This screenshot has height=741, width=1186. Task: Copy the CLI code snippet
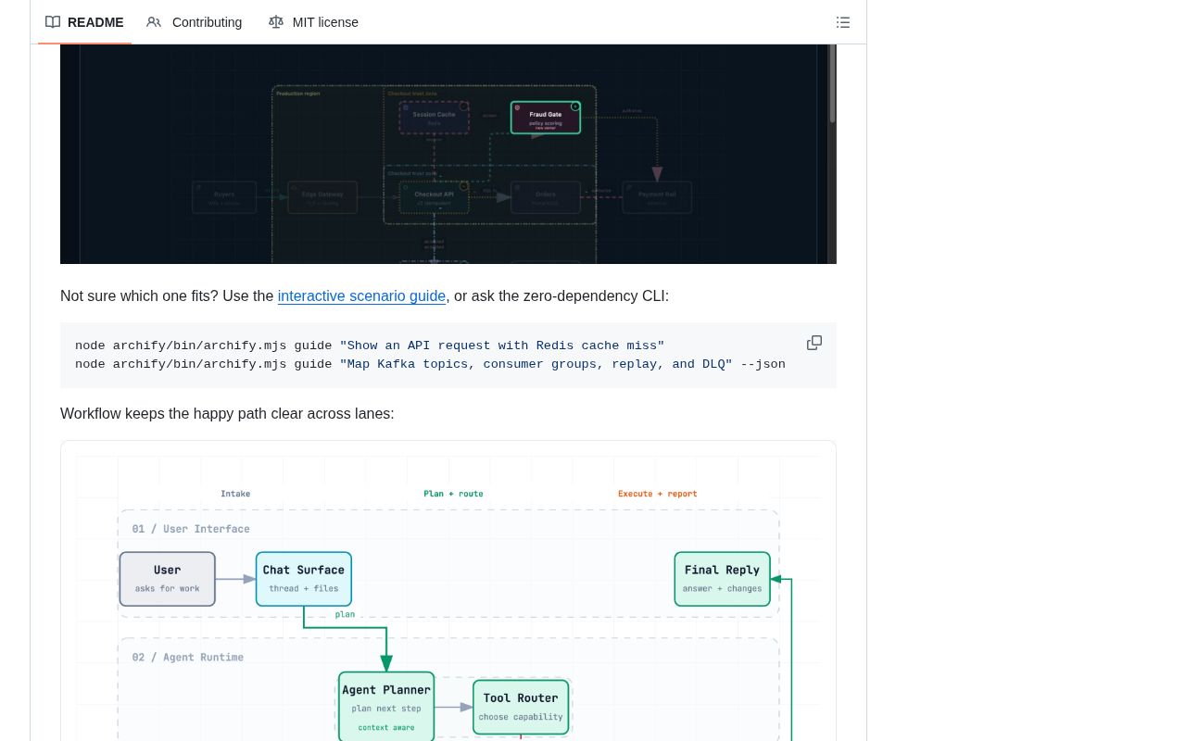click(x=814, y=343)
